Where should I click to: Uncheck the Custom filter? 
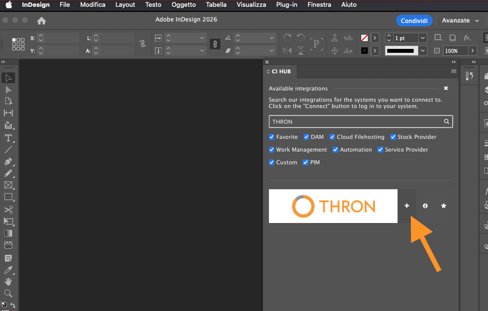point(272,162)
